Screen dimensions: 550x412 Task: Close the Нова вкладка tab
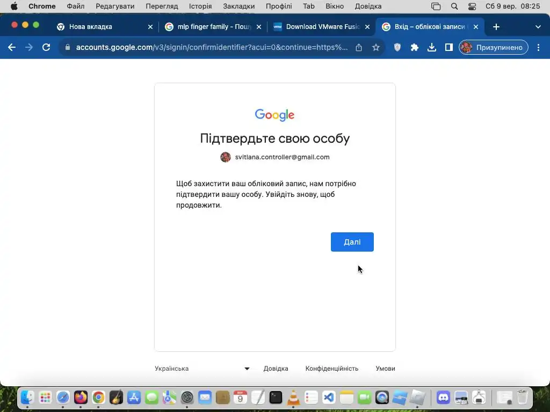tap(150, 27)
